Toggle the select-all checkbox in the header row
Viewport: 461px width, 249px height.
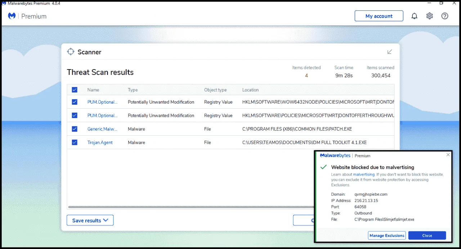(x=75, y=90)
